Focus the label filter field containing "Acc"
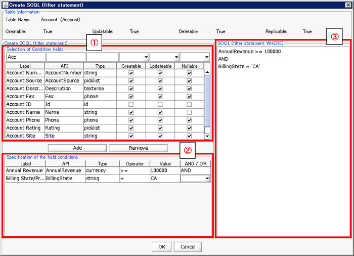This screenshot has height=256, width=354. (x=25, y=58)
